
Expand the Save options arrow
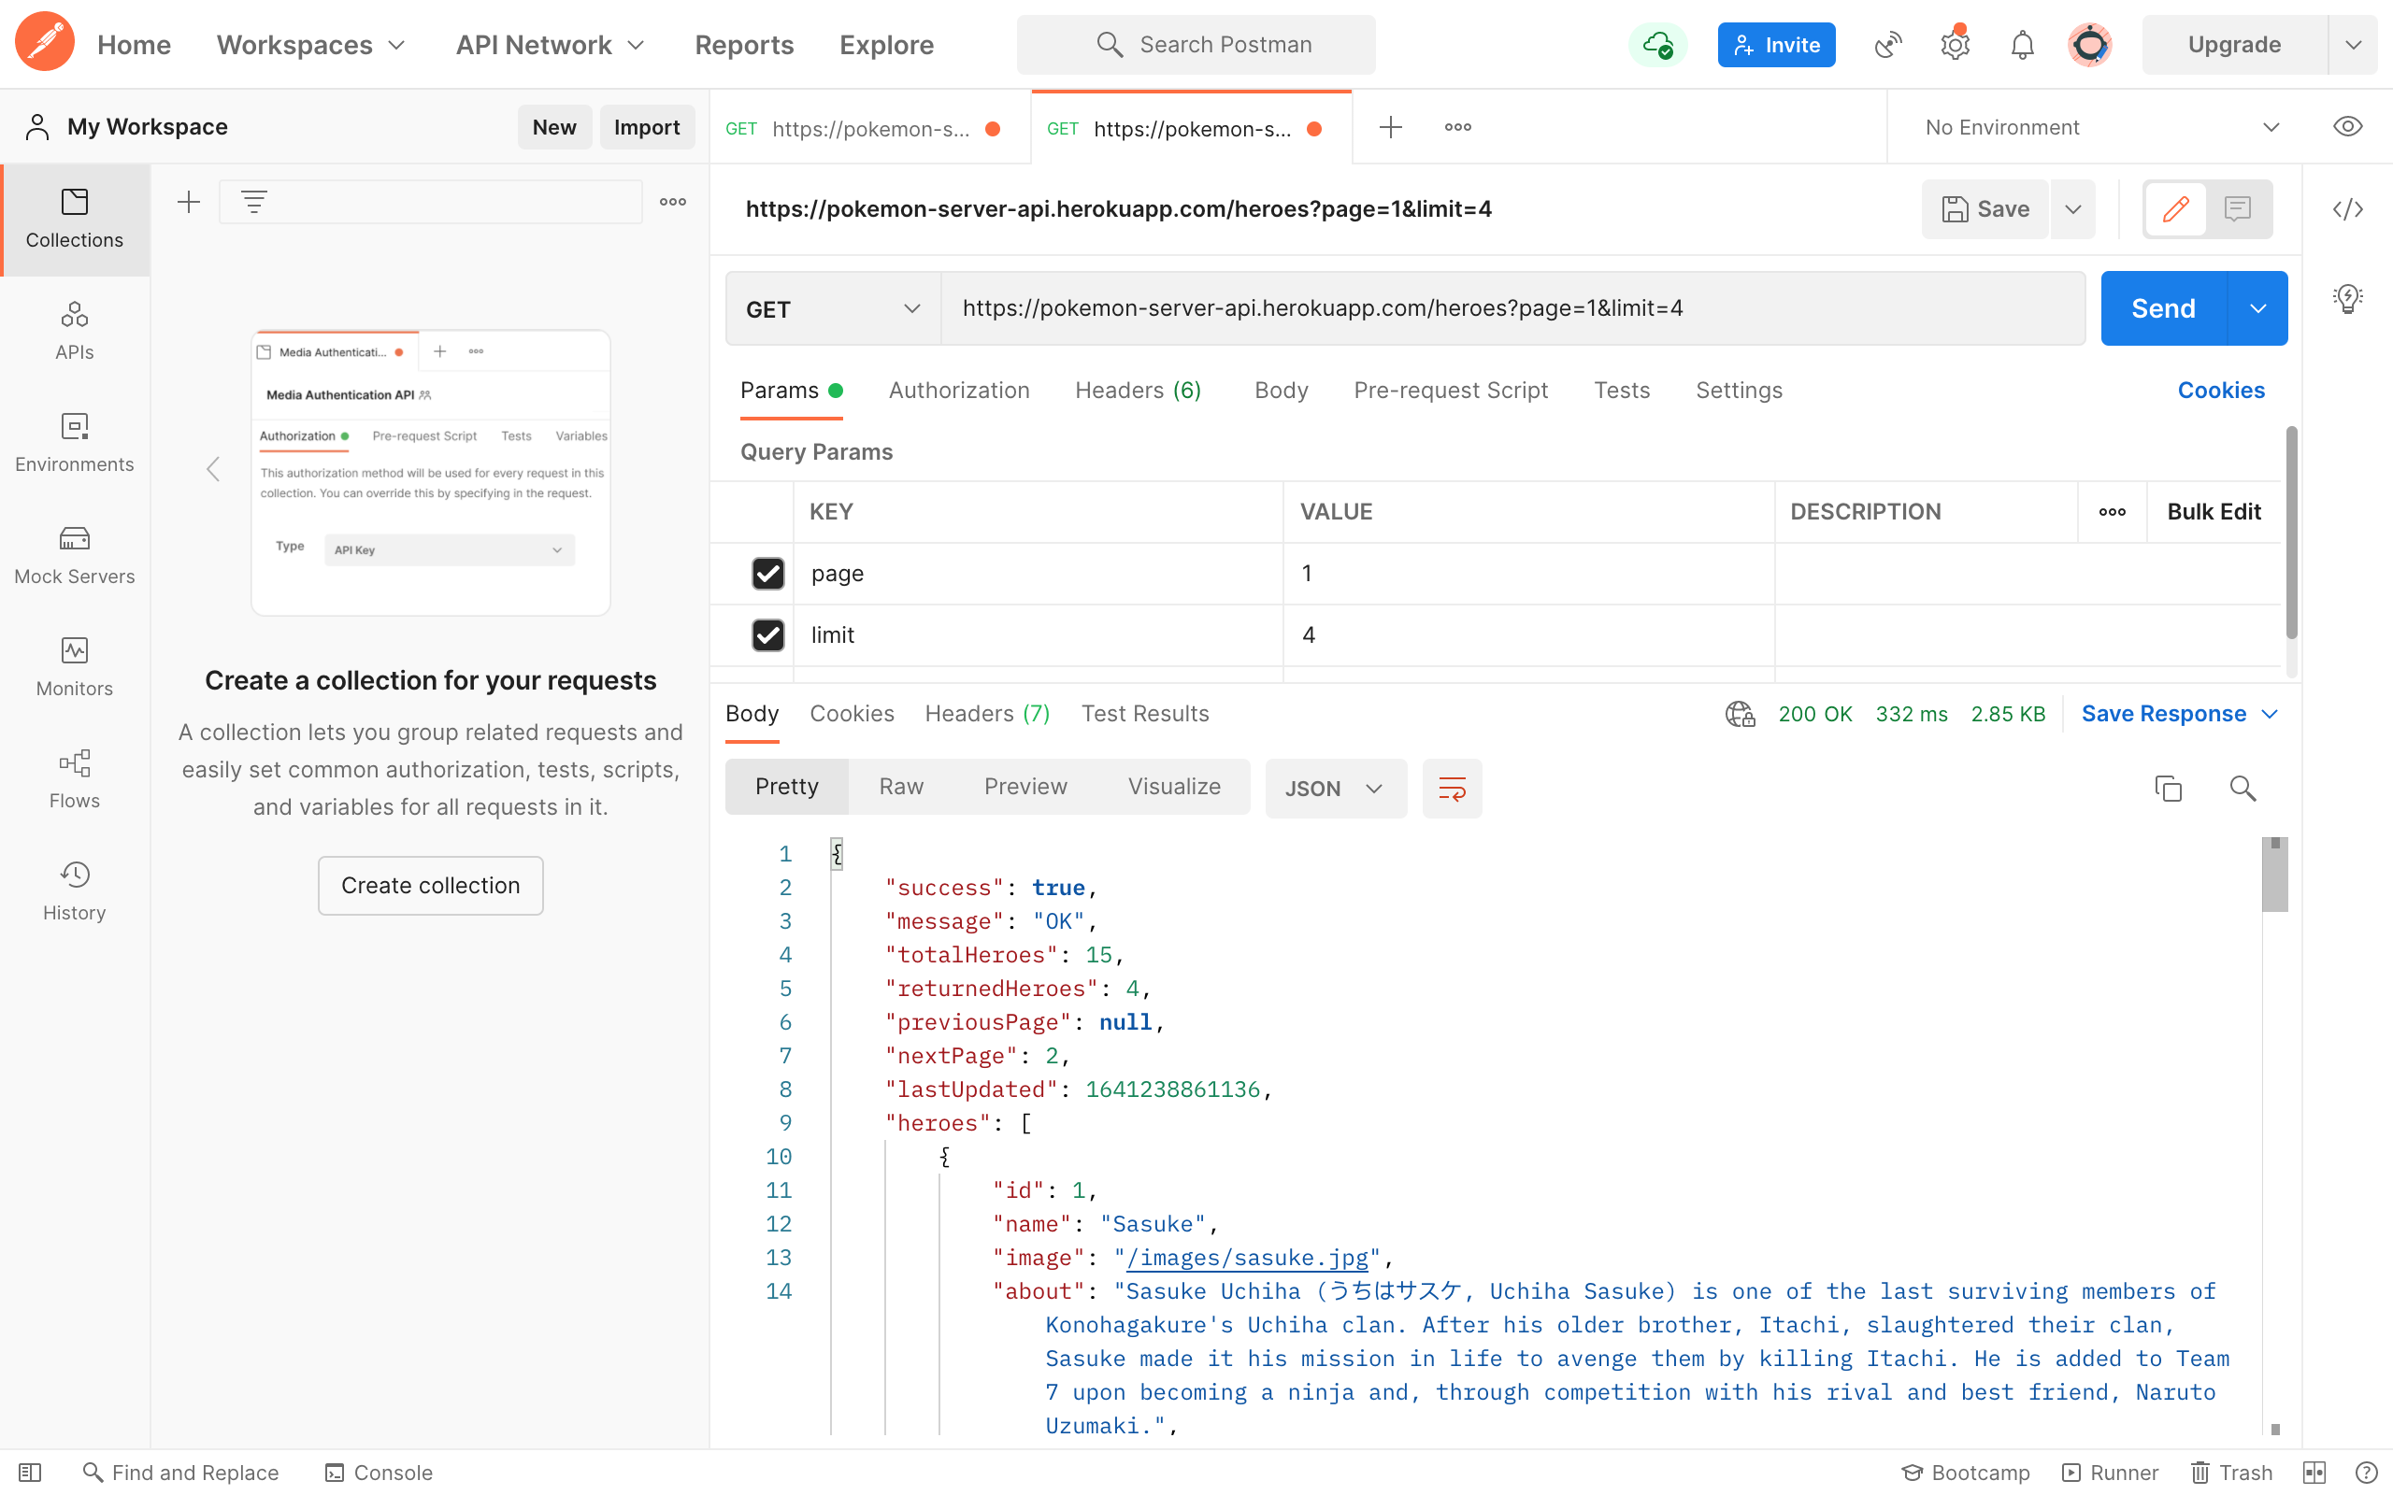pyautogui.click(x=2072, y=208)
